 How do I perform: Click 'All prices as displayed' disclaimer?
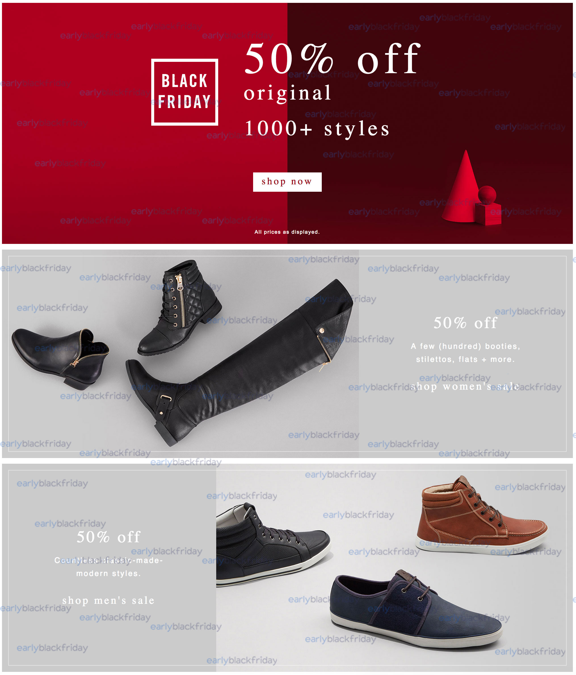pyautogui.click(x=287, y=232)
